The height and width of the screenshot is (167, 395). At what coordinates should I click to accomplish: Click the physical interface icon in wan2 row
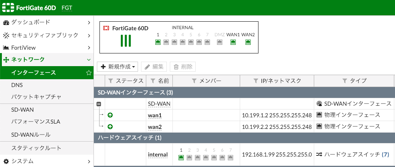(319, 127)
